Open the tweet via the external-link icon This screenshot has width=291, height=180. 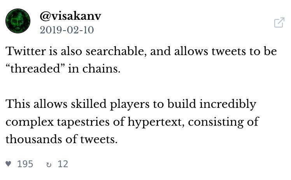(279, 23)
